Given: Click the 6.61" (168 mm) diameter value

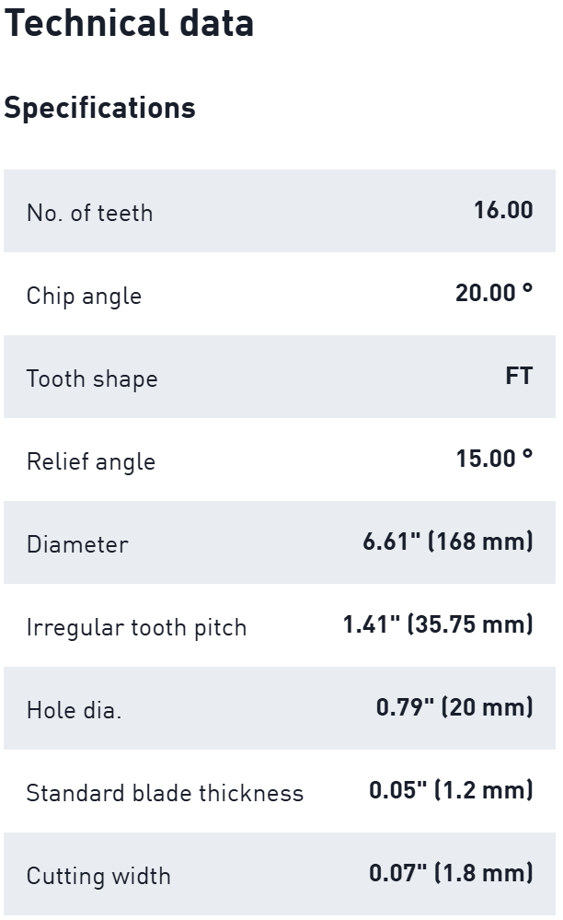Looking at the screenshot, I should [x=448, y=542].
